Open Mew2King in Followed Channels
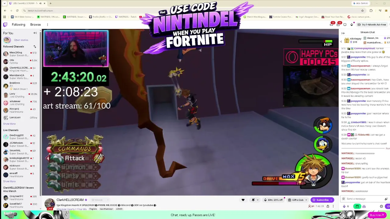Viewport: 390px width, 219px height. [20, 54]
